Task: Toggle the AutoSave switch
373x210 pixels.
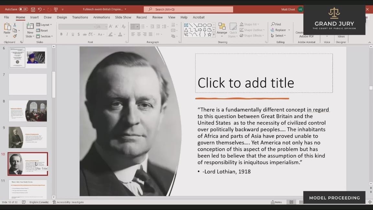Action: (x=23, y=9)
